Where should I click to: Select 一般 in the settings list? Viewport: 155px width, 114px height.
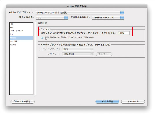[x=21, y=24]
